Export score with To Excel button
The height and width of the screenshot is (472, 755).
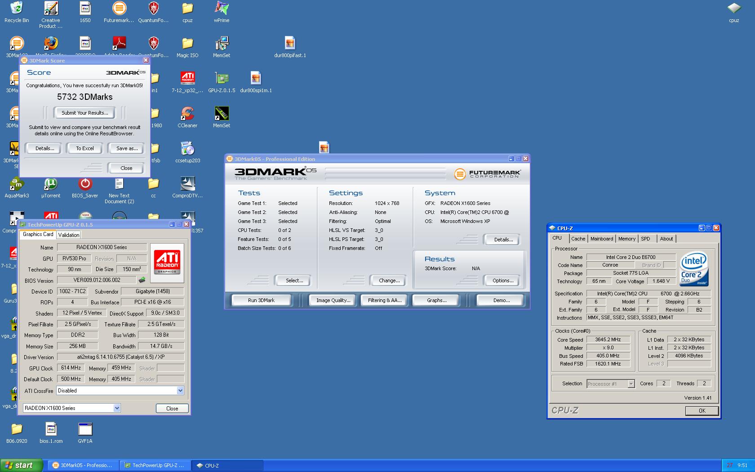coord(84,148)
